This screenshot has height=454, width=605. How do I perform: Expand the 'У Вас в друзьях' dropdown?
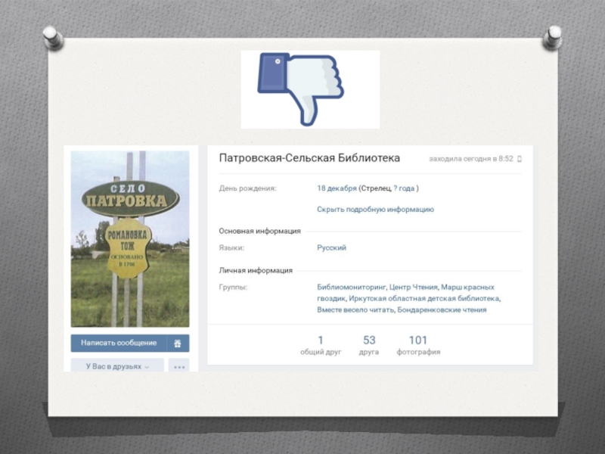117,366
